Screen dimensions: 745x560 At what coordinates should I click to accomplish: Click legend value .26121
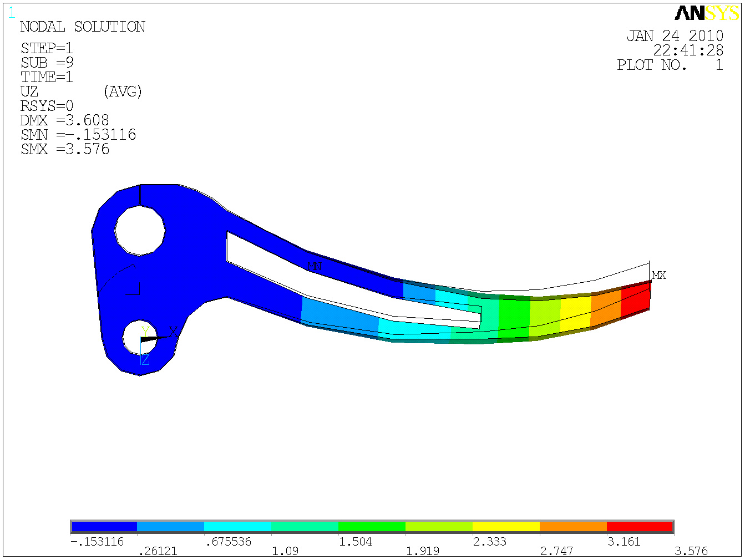pos(158,551)
